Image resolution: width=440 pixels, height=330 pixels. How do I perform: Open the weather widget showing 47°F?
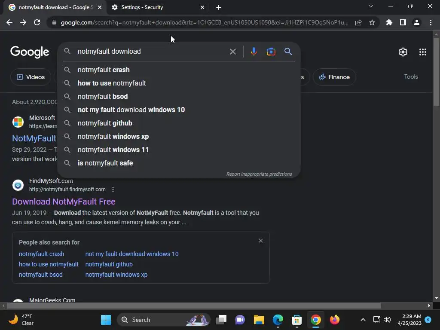point(21,320)
